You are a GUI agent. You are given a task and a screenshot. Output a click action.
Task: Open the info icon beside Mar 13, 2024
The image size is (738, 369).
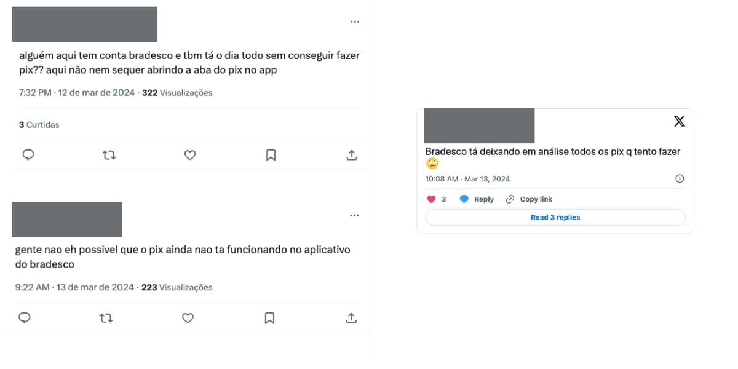tap(680, 179)
